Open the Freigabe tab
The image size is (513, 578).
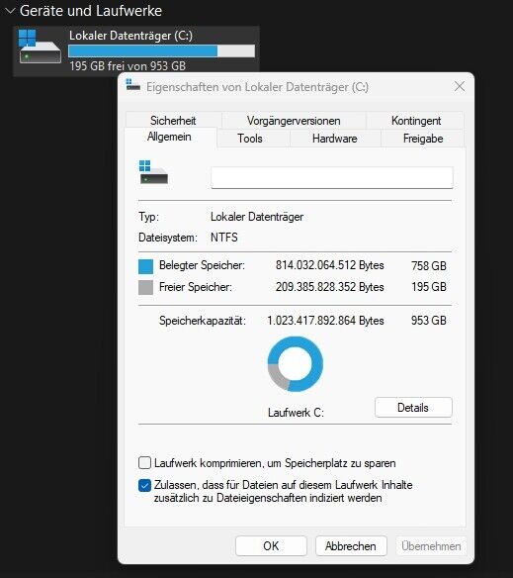click(x=423, y=139)
